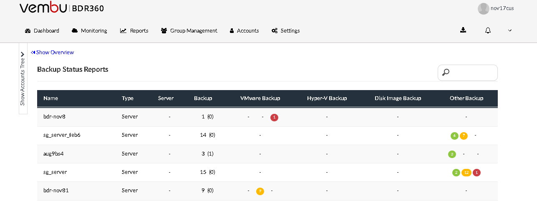Open the Monitoring menu
The image size is (537, 201).
[89, 30]
